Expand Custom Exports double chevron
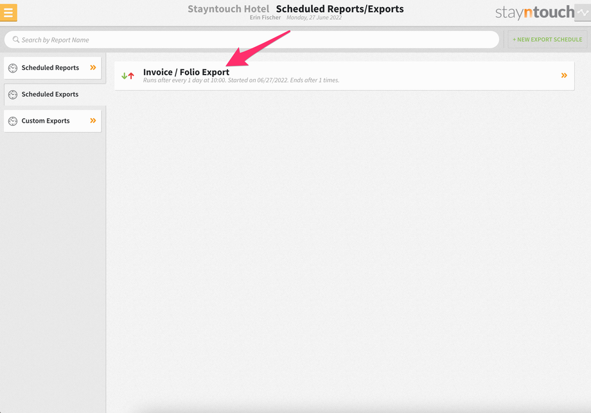The width and height of the screenshot is (591, 413). tap(93, 121)
